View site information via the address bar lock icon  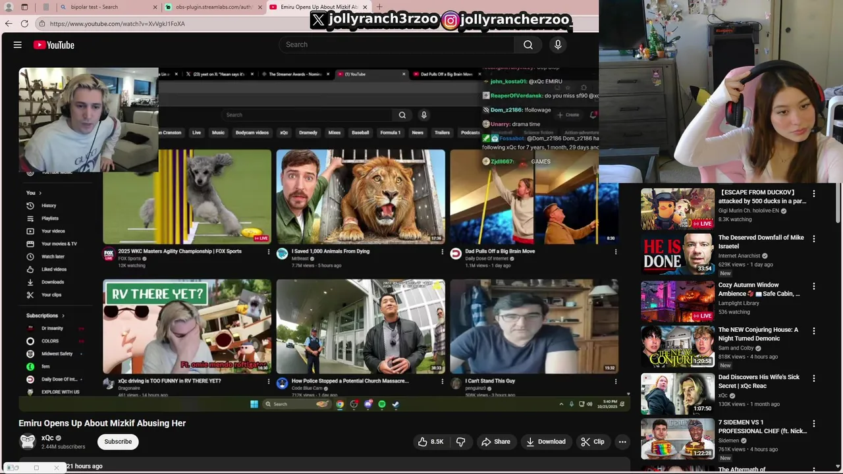(x=41, y=24)
